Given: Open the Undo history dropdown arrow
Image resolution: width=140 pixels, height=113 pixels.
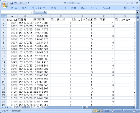Looking at the screenshot, I should (x=18, y=3).
